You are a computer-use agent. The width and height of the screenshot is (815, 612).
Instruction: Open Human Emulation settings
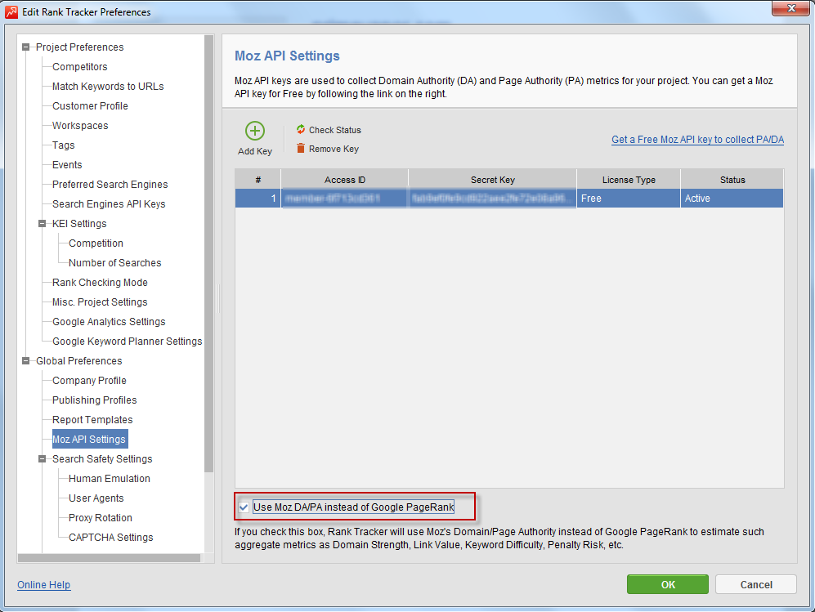point(110,479)
